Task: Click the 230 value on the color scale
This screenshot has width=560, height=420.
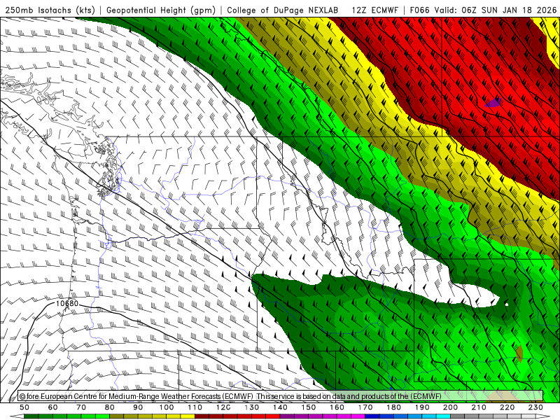Action: pyautogui.click(x=535, y=407)
